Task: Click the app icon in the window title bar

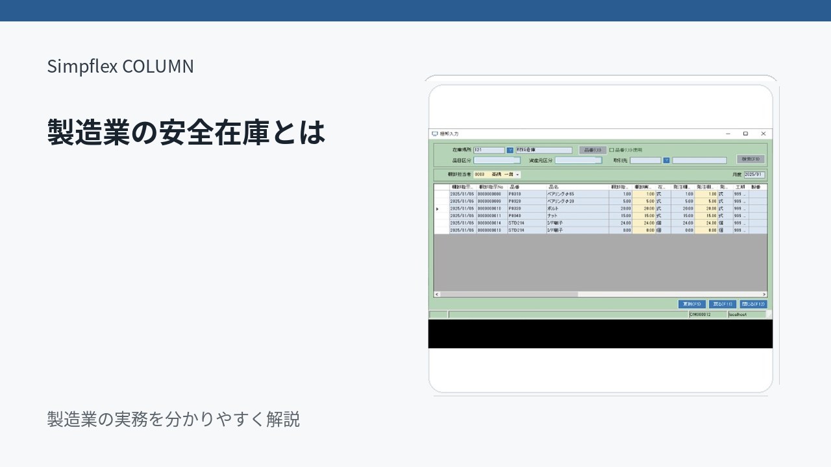Action: point(435,134)
